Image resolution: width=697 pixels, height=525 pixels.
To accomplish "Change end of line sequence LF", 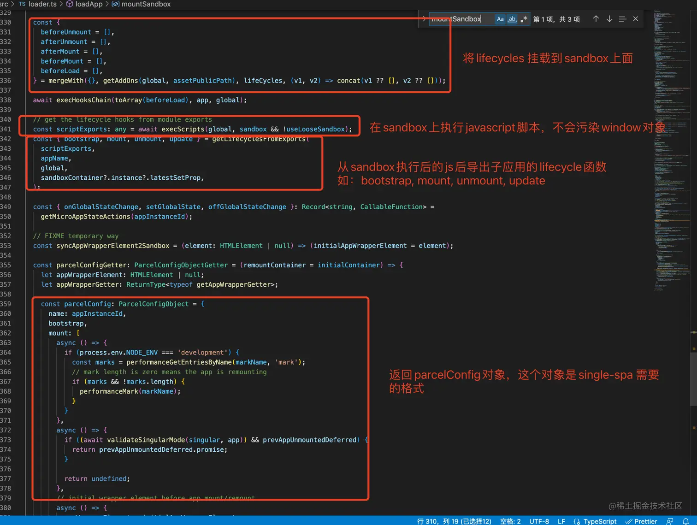I will click(561, 521).
